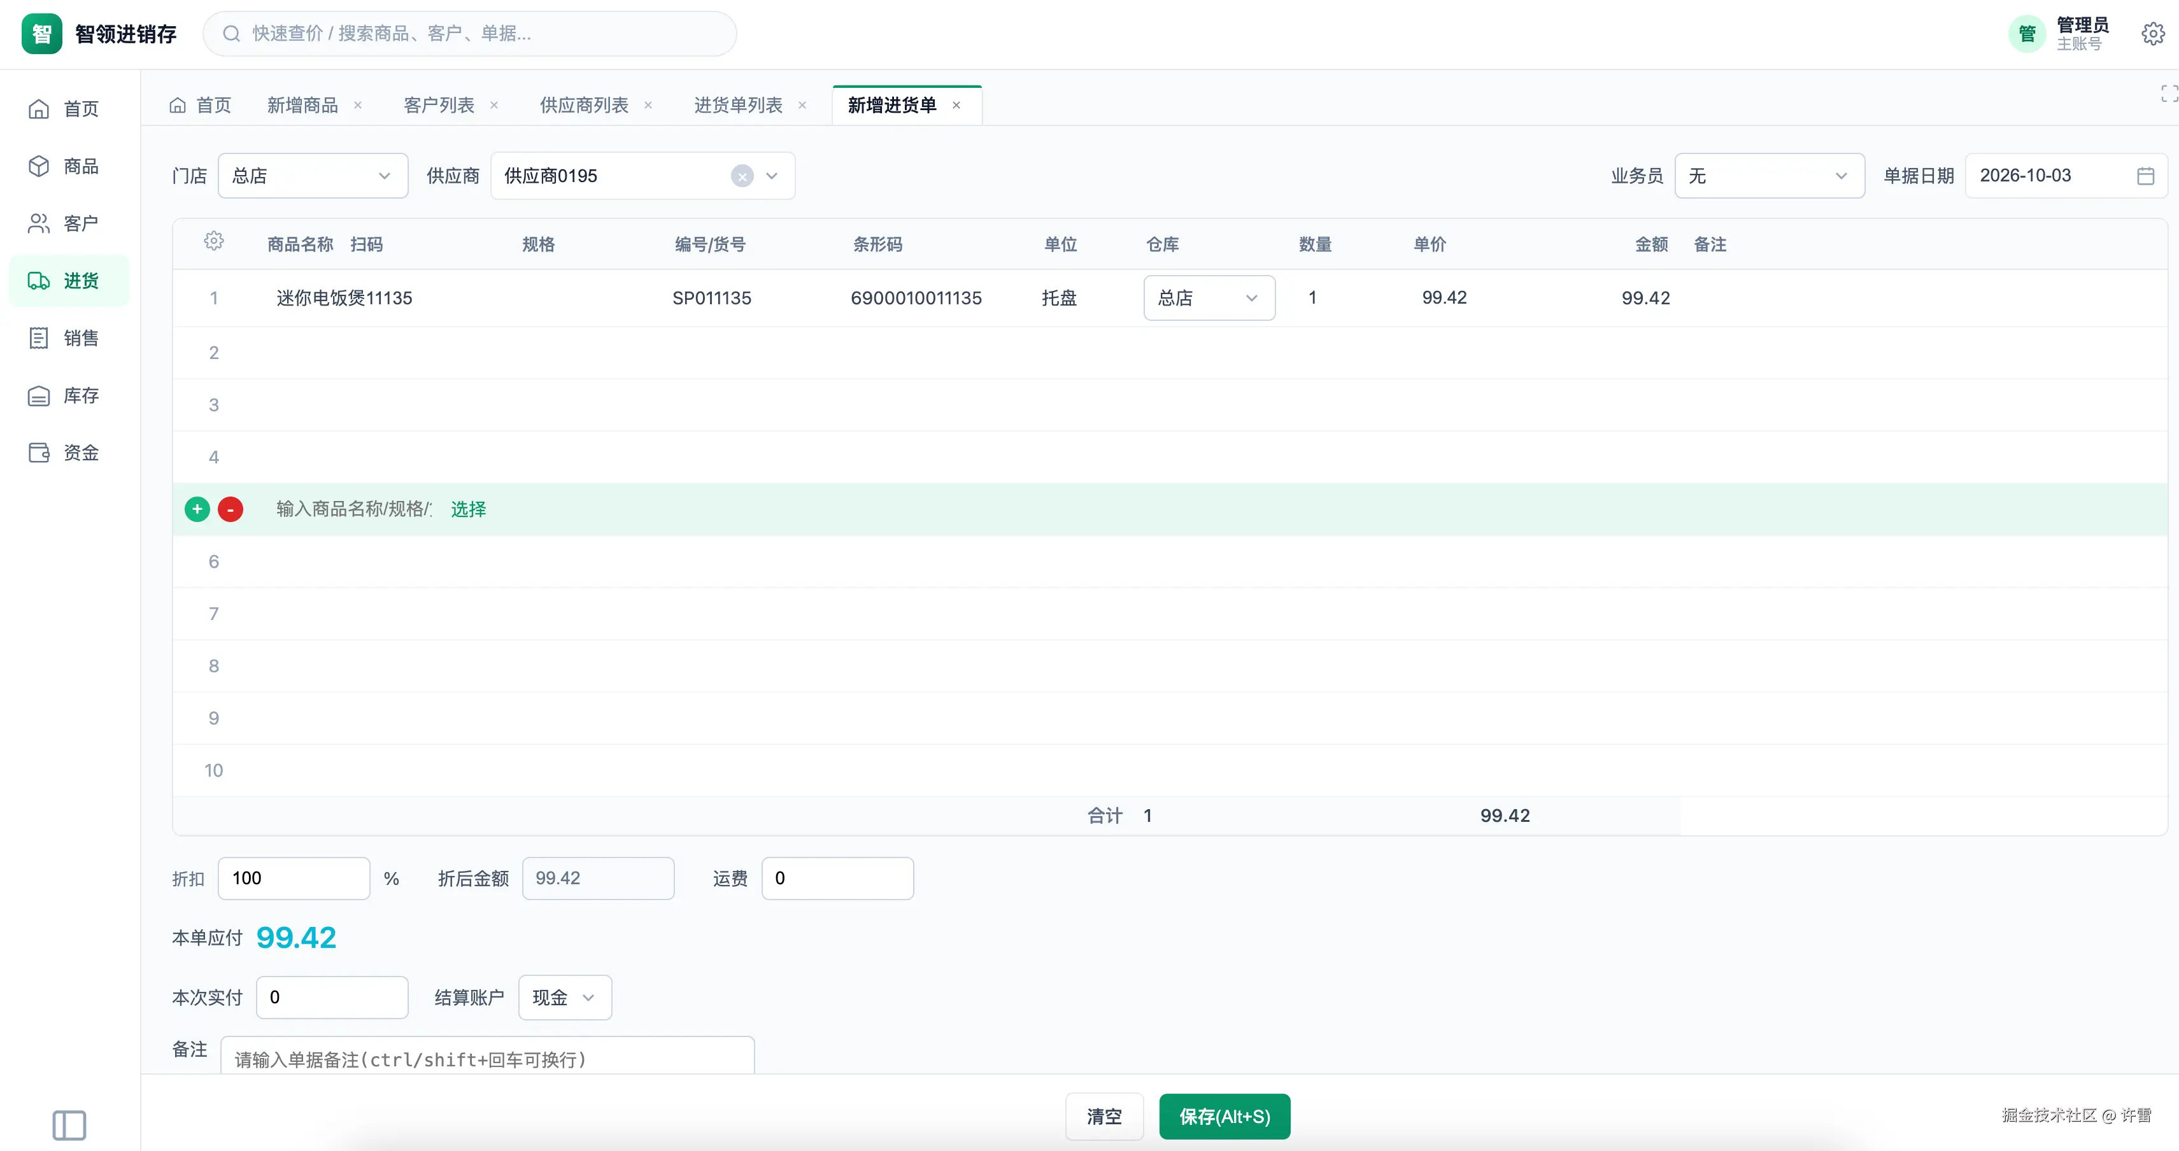Click the 运费 input field
Viewport: 2179px width, 1151px height.
(x=837, y=878)
